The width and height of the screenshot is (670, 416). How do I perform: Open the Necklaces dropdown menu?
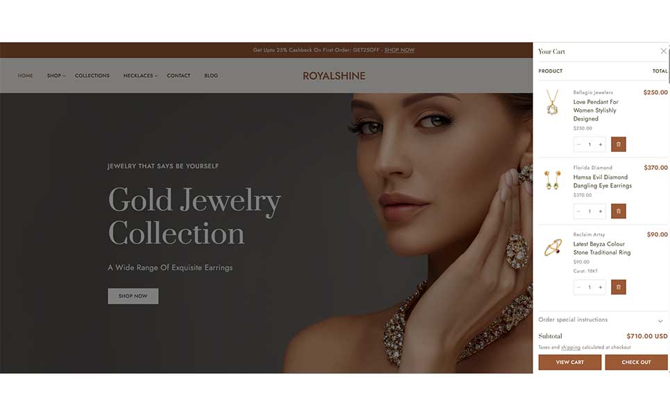pyautogui.click(x=140, y=76)
